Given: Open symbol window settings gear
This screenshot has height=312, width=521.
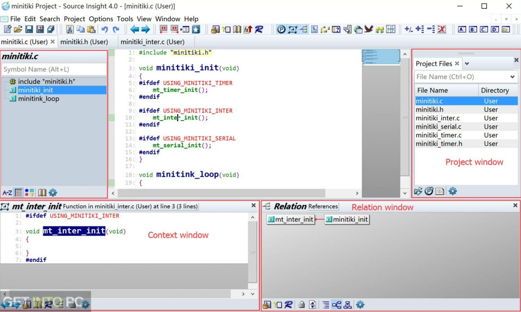Looking at the screenshot, I should [53, 193].
